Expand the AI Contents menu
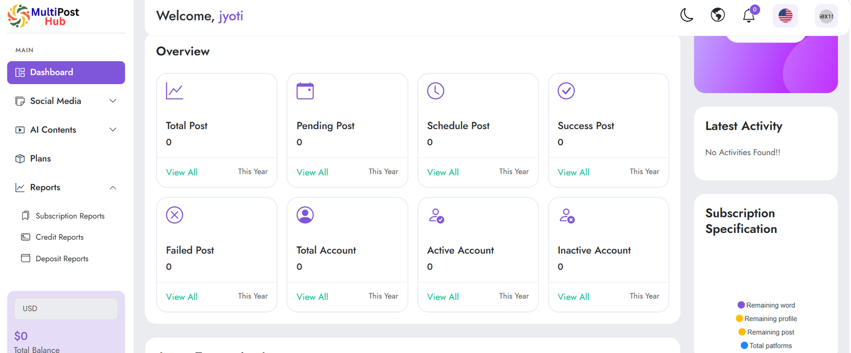 tap(66, 130)
